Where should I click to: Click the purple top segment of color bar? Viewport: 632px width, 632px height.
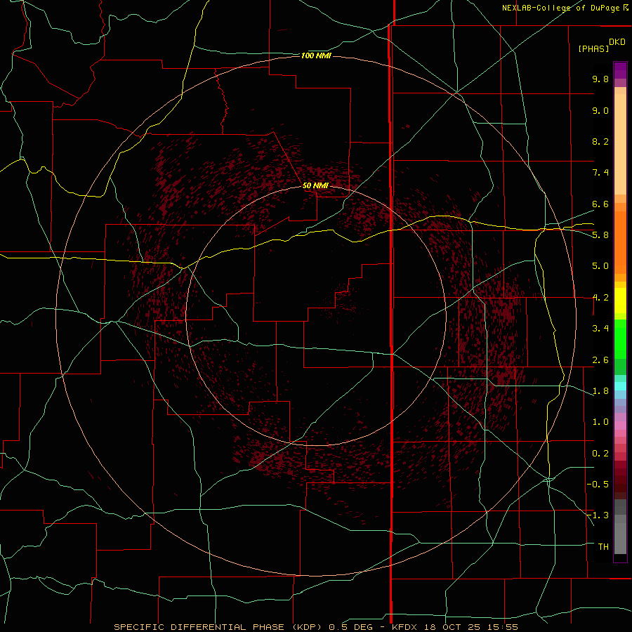coord(620,70)
